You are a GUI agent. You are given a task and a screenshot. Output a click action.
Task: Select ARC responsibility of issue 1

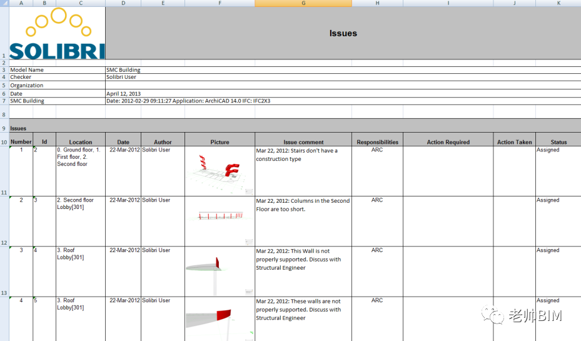pyautogui.click(x=377, y=171)
